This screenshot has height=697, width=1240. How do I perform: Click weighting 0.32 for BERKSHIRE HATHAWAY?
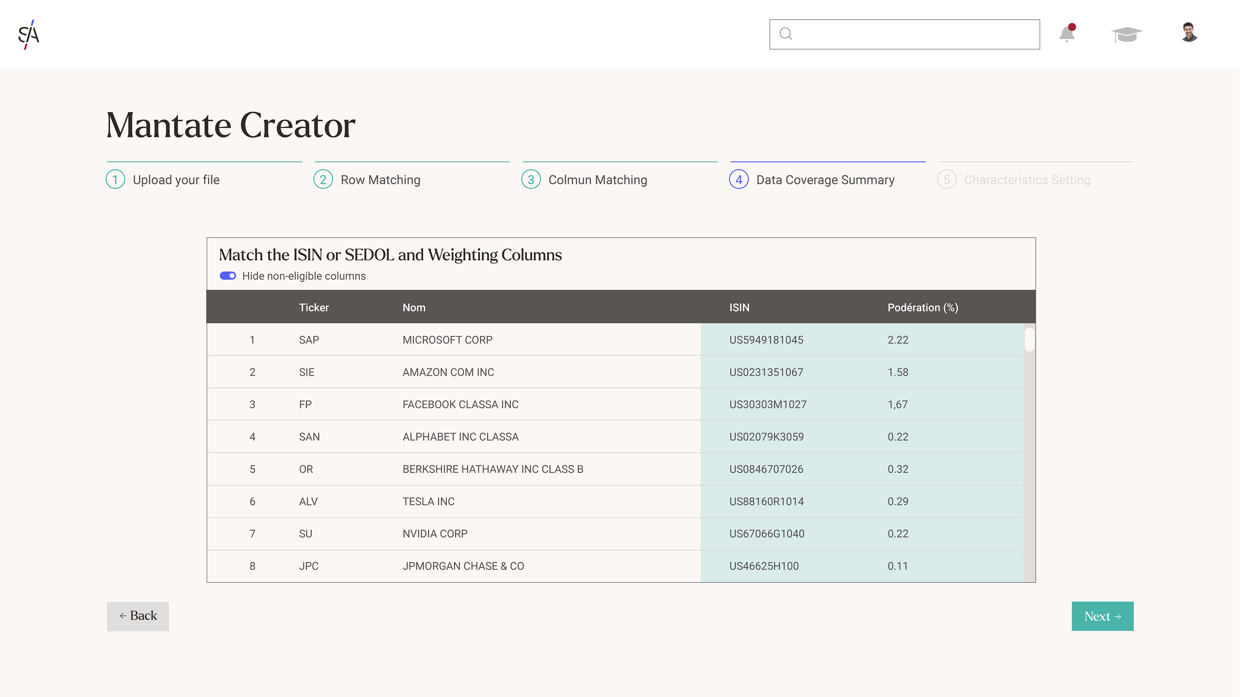898,469
